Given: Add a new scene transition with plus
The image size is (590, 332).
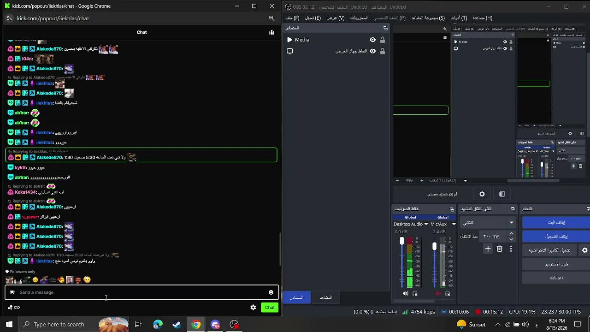Looking at the screenshot, I should (488, 249).
